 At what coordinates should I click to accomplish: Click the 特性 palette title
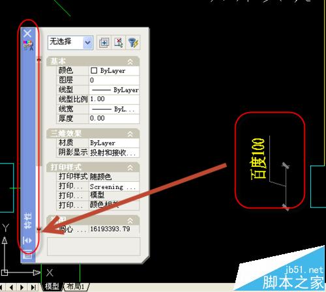(x=28, y=221)
